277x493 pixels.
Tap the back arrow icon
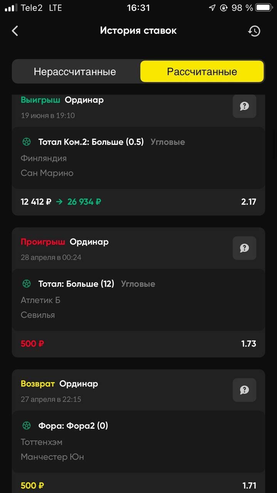click(15, 31)
